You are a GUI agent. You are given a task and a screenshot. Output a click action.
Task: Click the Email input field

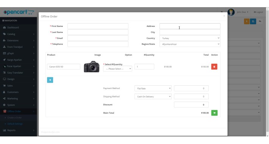(x=98, y=38)
